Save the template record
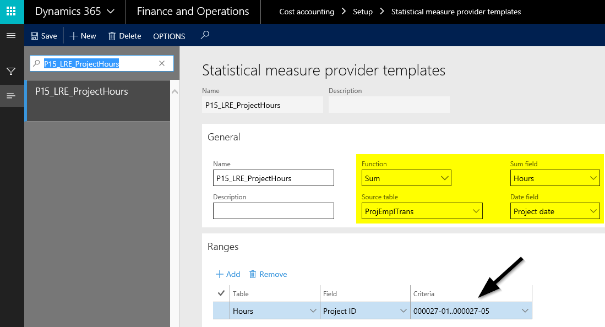The height and width of the screenshot is (327, 605). click(x=43, y=36)
